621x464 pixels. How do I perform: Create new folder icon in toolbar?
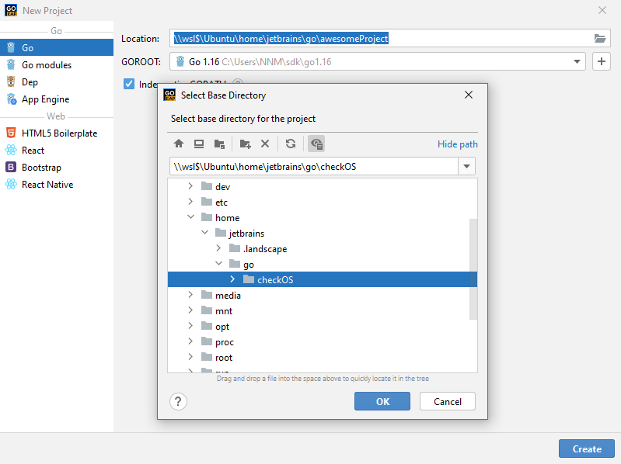pos(245,144)
